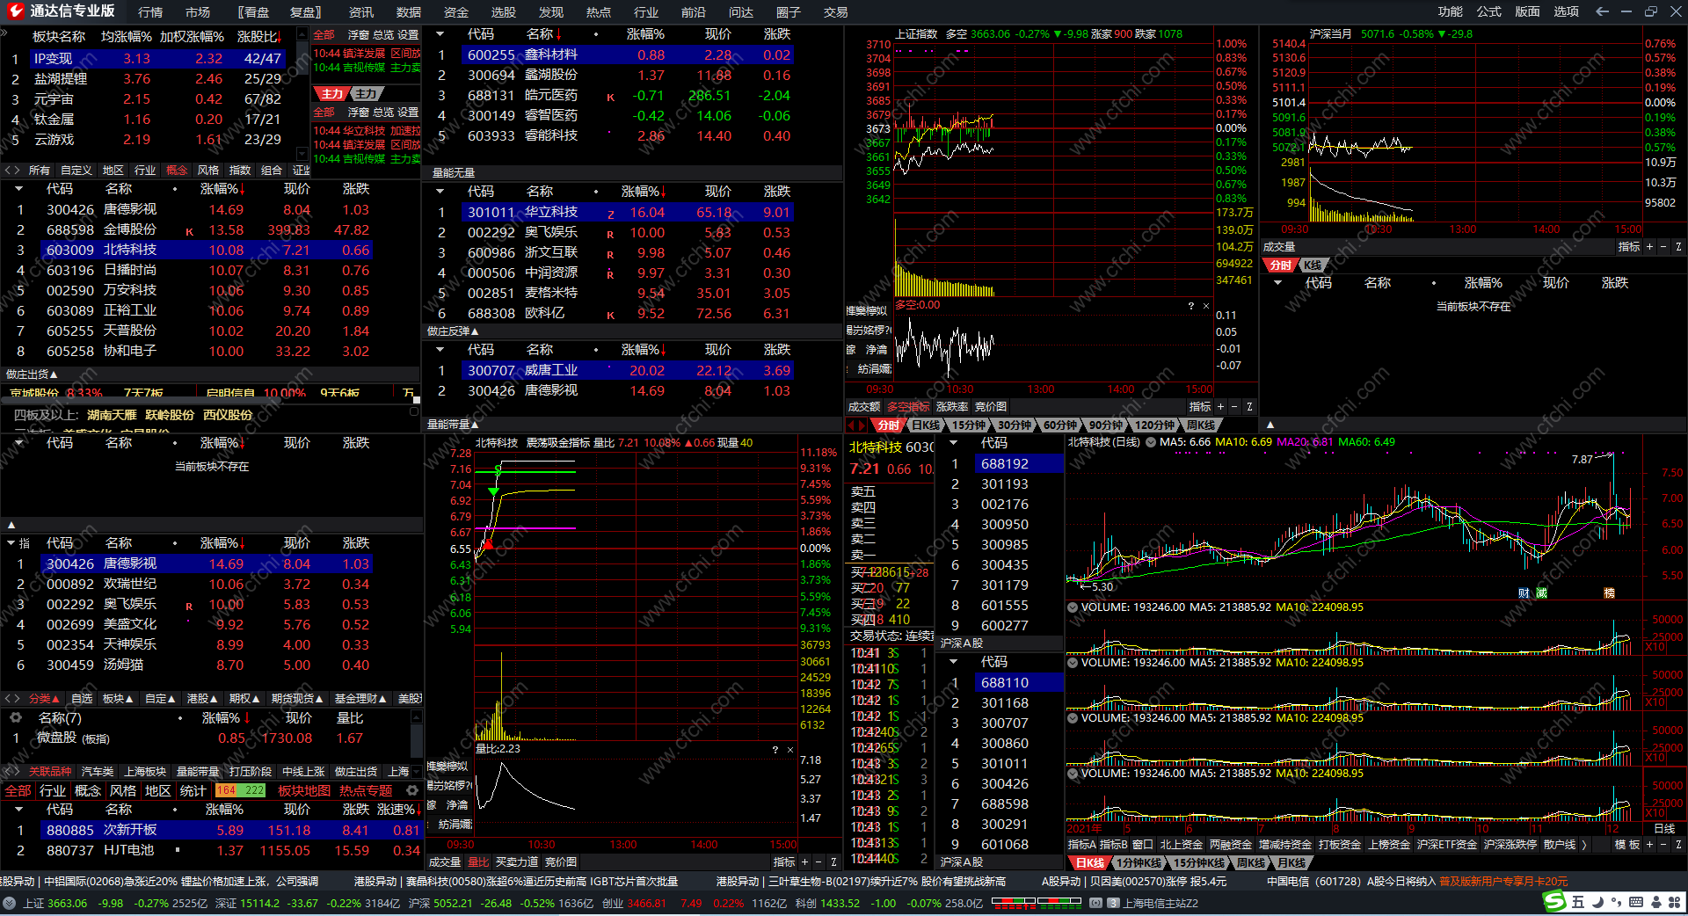Click the ? help icon on 多空 sub-chart
The image size is (1688, 916).
point(1191,306)
